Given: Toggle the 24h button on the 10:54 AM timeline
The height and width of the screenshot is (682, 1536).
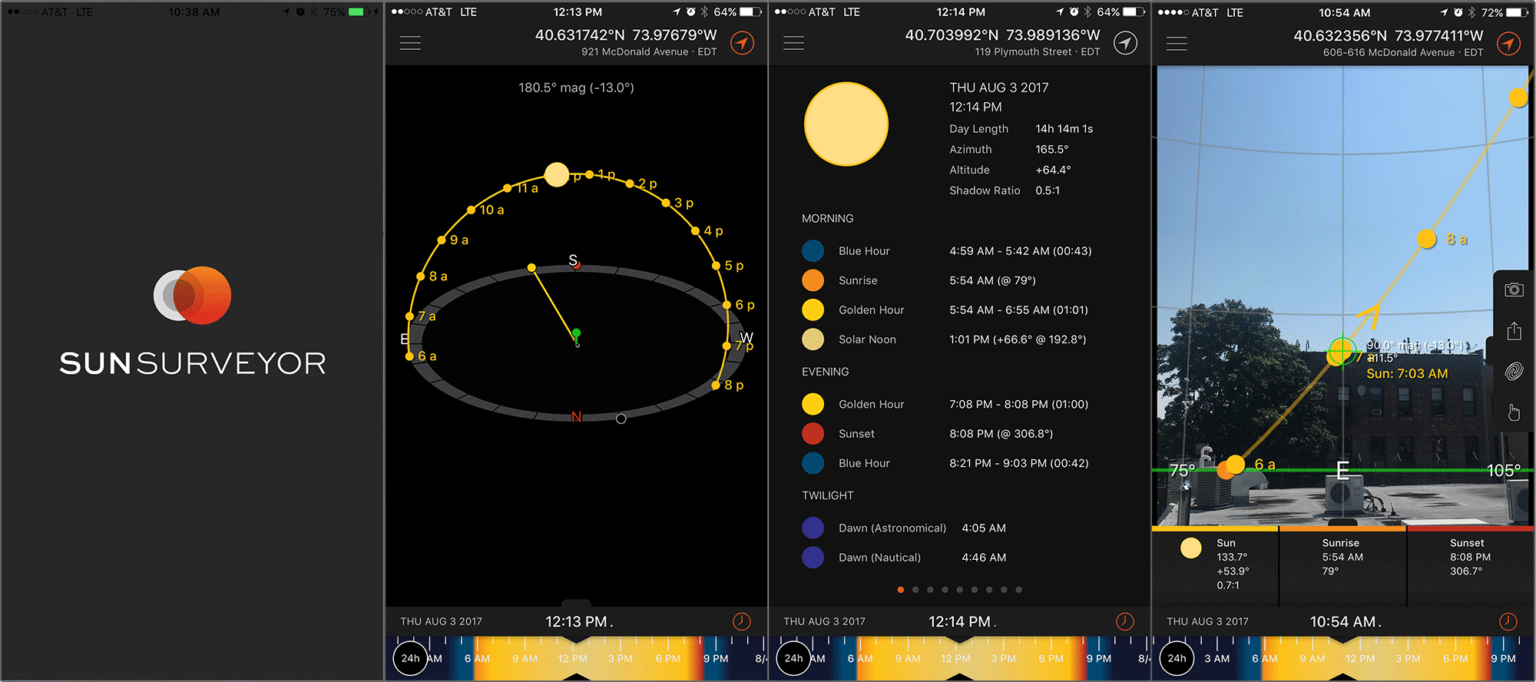Looking at the screenshot, I should click(1177, 658).
